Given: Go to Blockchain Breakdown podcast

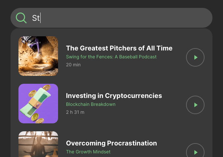Looking at the screenshot, I should pos(91,104).
